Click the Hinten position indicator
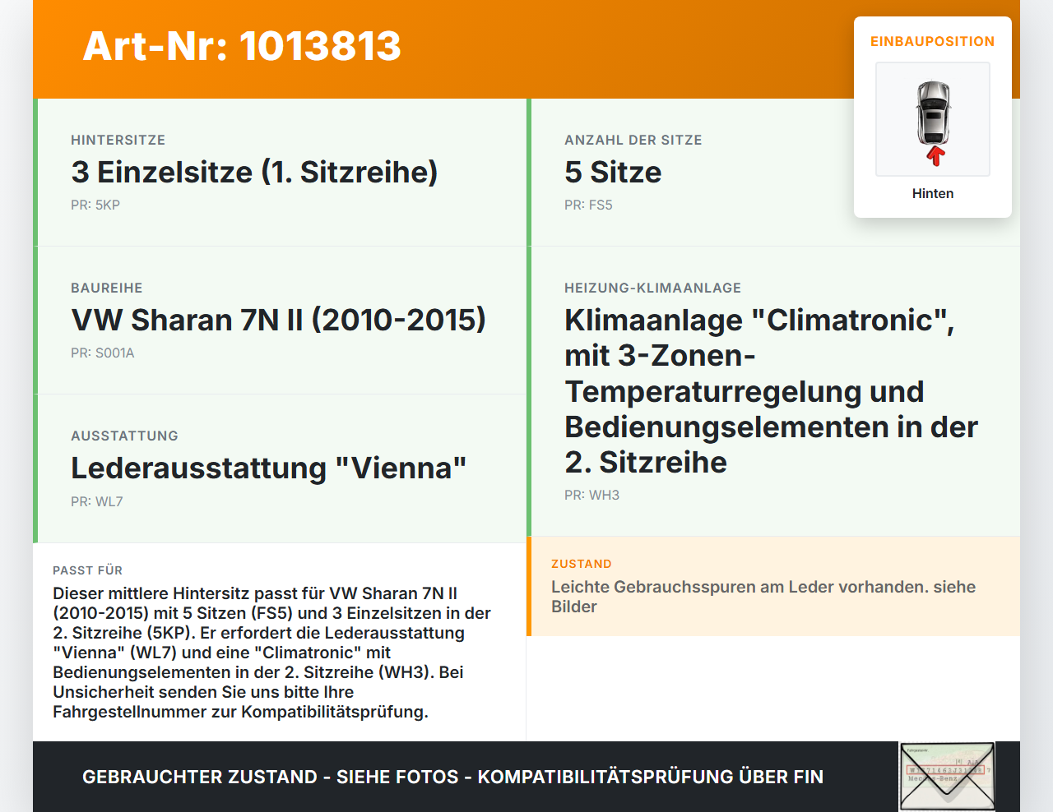Image resolution: width=1053 pixels, height=812 pixels. point(932,193)
